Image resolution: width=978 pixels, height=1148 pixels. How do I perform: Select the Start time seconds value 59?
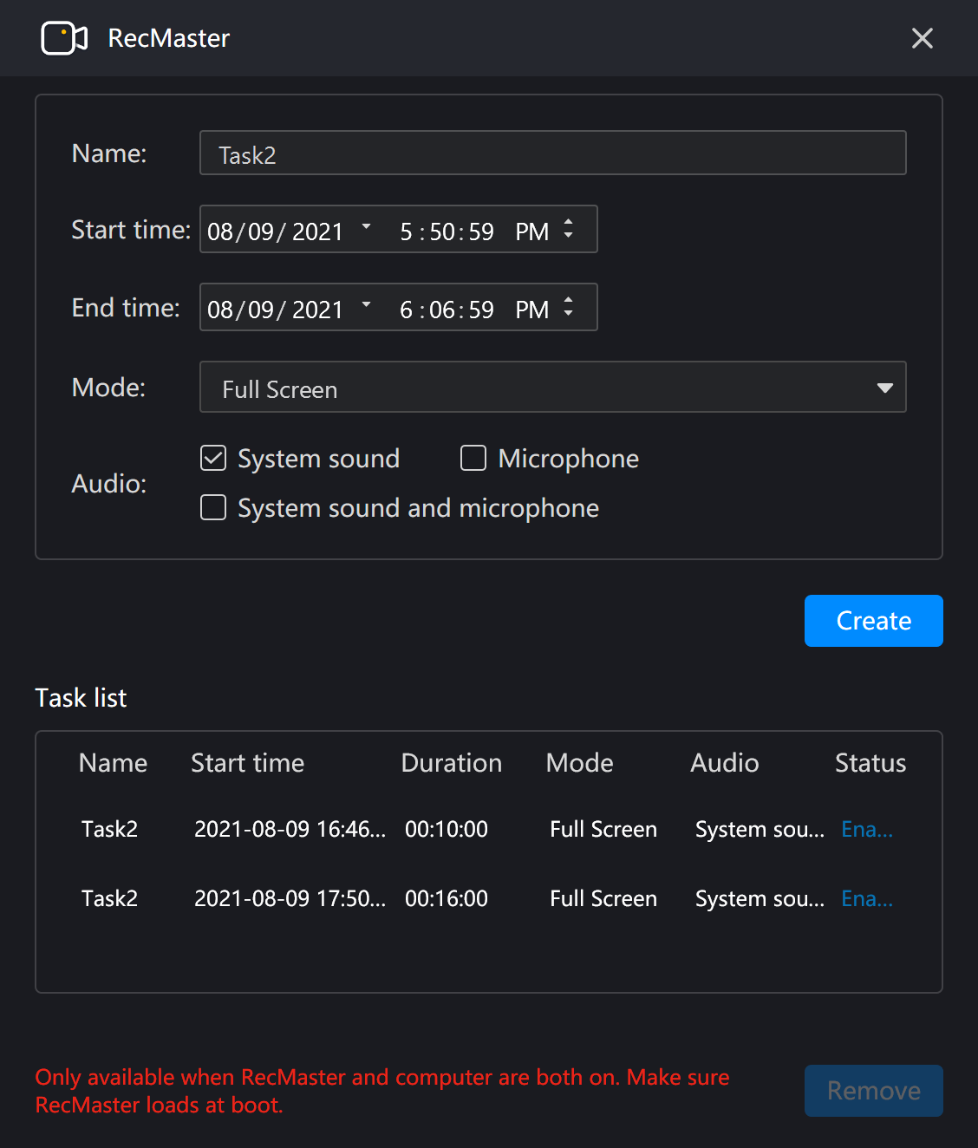coord(481,232)
